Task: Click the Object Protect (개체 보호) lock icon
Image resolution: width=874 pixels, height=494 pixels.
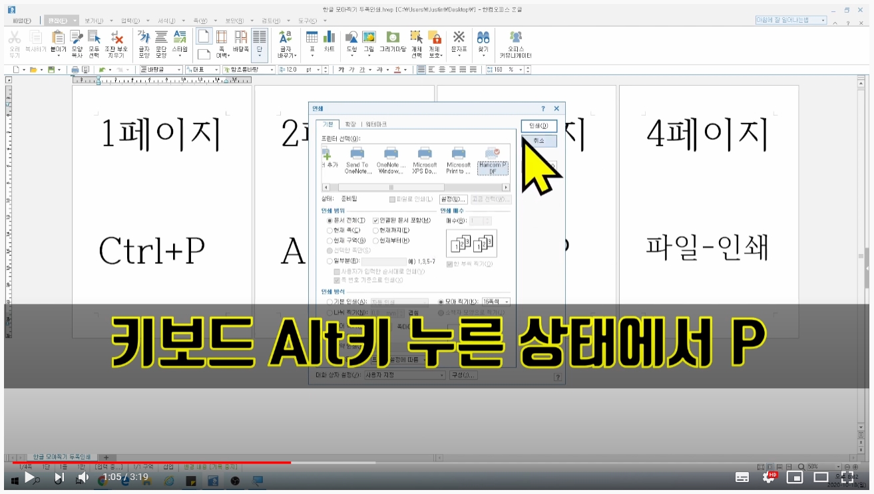Action: pyautogui.click(x=435, y=44)
